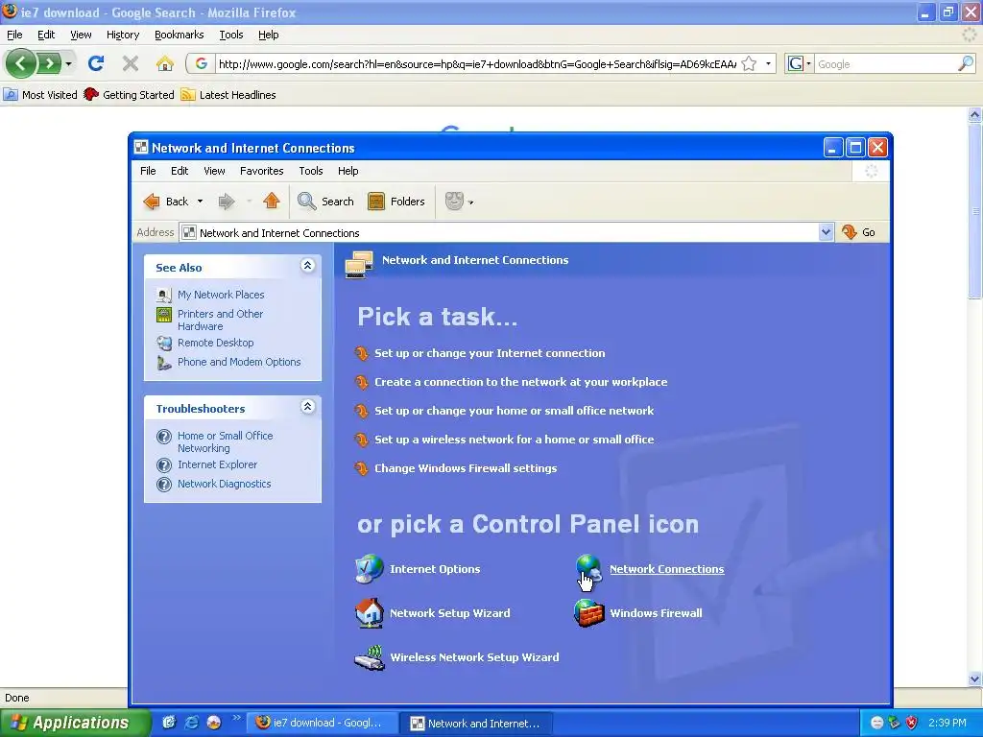
Task: Bookmark this page with the star icon
Action: click(x=749, y=63)
